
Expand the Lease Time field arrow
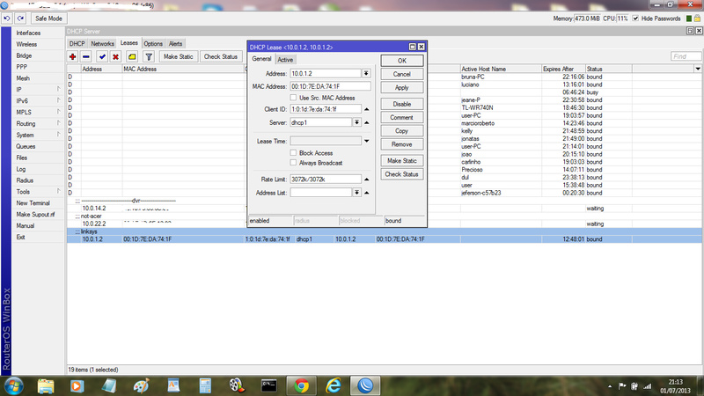(367, 141)
